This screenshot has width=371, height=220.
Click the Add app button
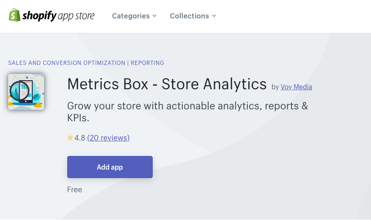click(x=110, y=167)
